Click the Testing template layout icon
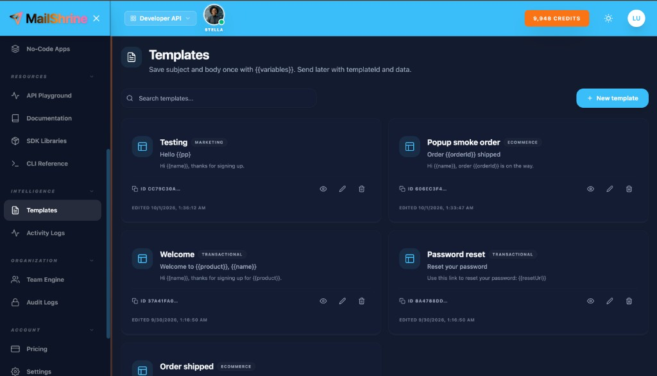This screenshot has height=376, width=657. coord(142,147)
